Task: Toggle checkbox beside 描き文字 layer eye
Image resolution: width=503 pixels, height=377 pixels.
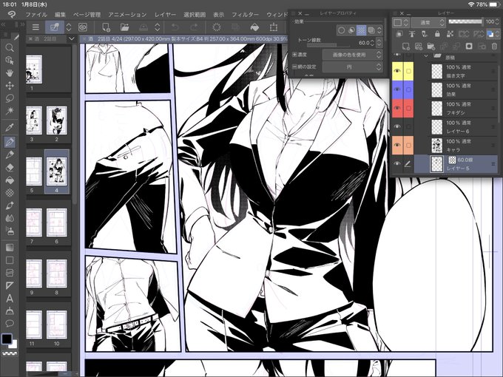Action: tap(408, 71)
